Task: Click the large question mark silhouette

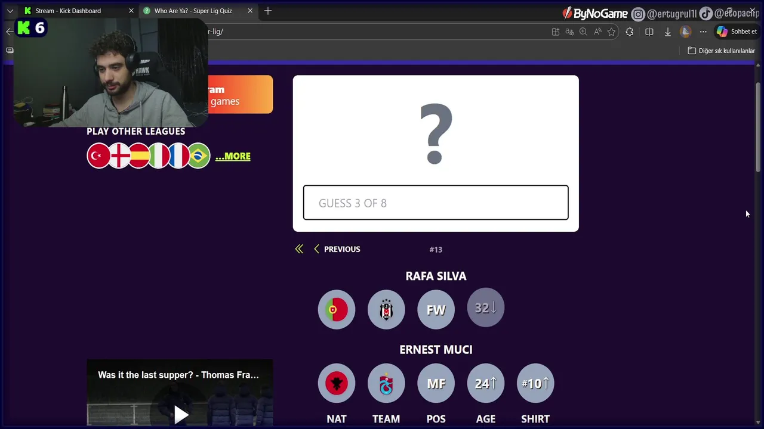Action: click(x=436, y=134)
